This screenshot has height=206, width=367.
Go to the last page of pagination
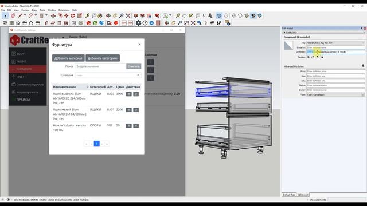click(107, 144)
